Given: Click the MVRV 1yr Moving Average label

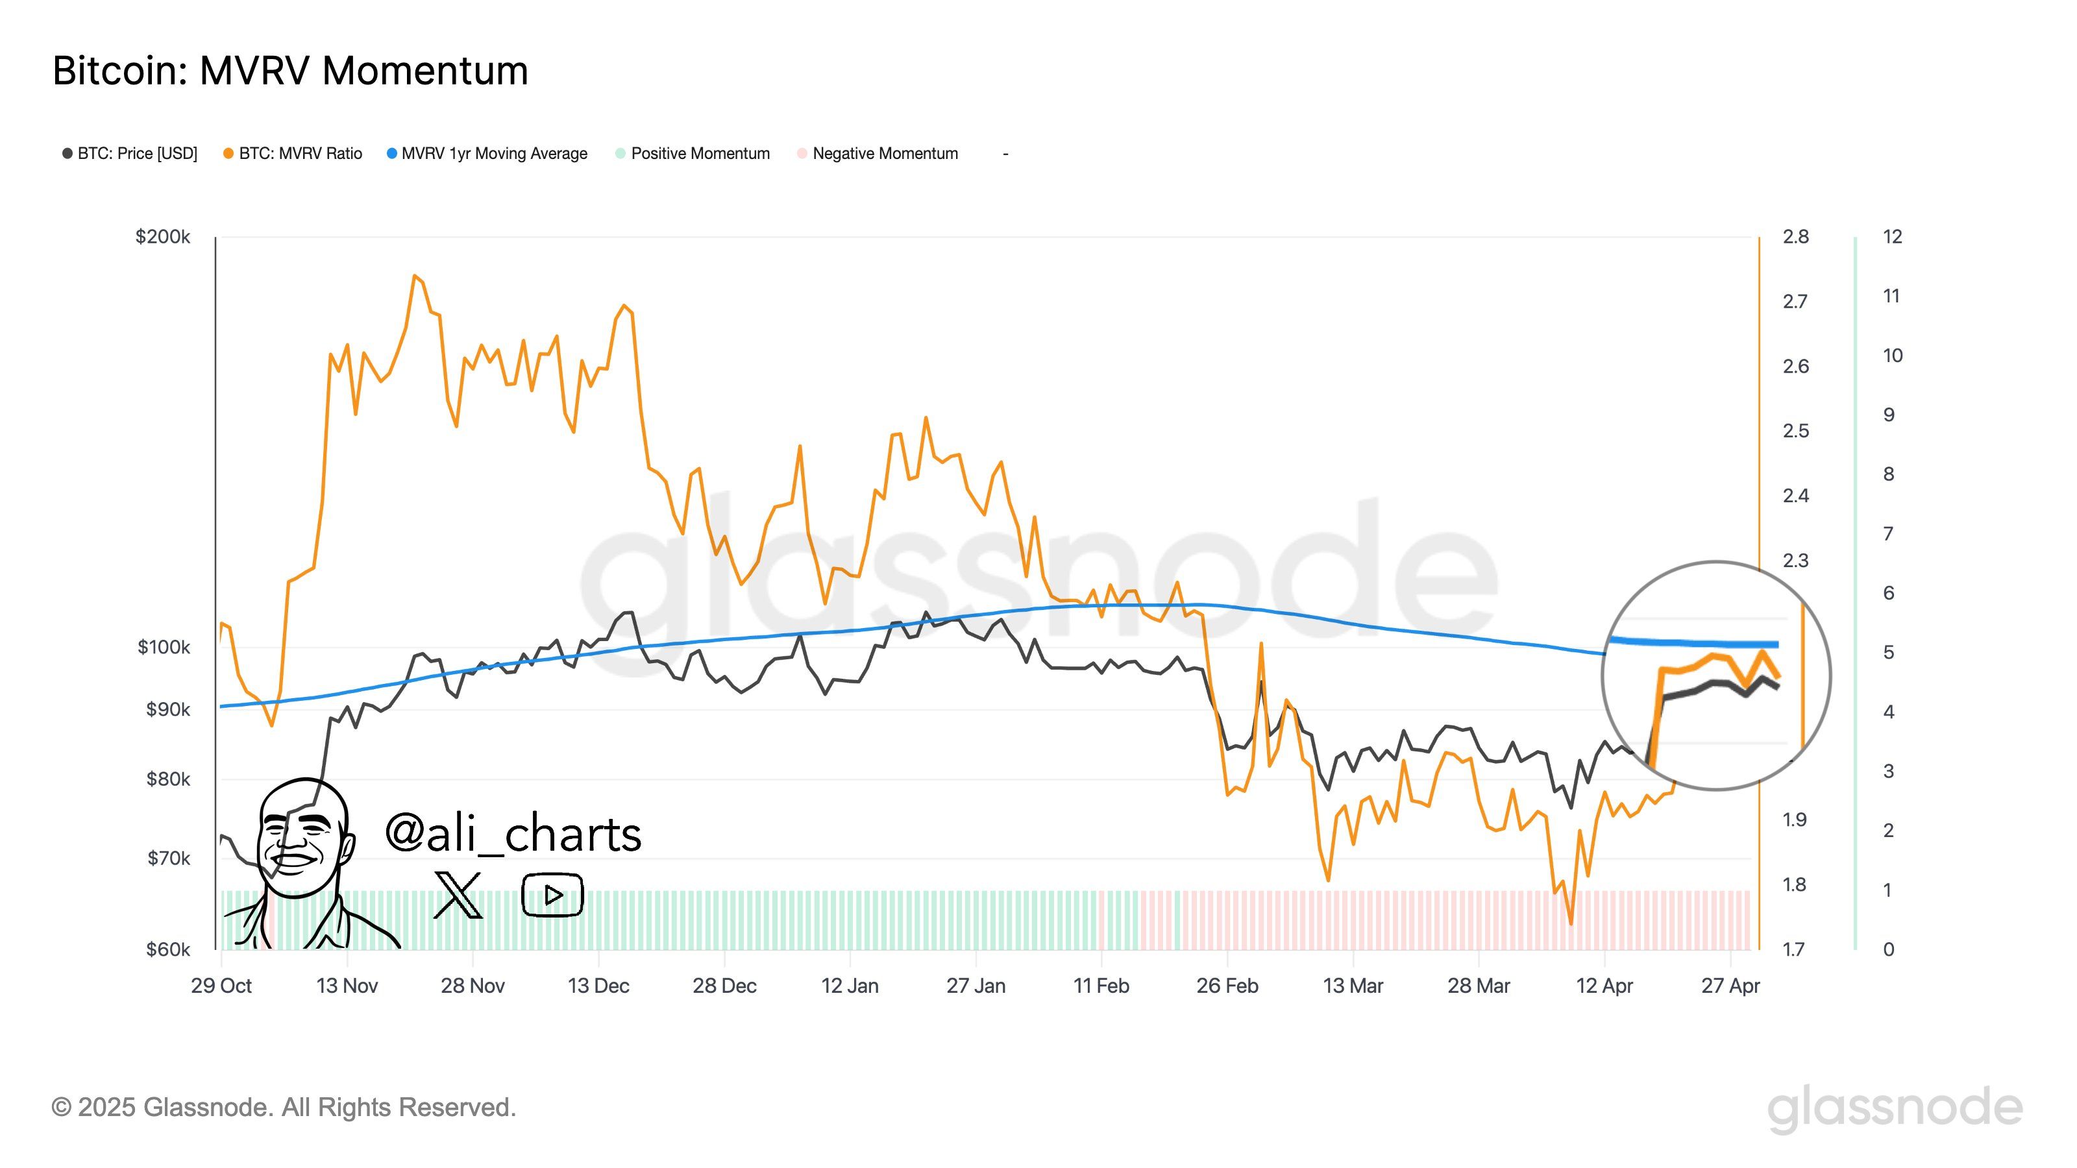Looking at the screenshot, I should (494, 153).
